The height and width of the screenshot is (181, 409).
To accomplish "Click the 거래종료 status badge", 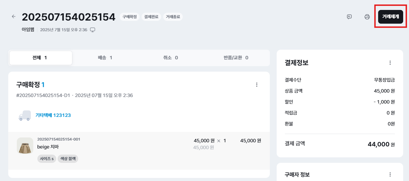I will point(173,17).
